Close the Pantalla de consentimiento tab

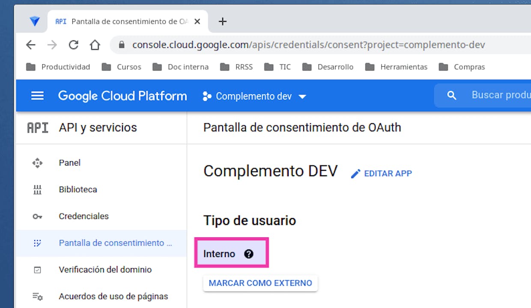[197, 21]
